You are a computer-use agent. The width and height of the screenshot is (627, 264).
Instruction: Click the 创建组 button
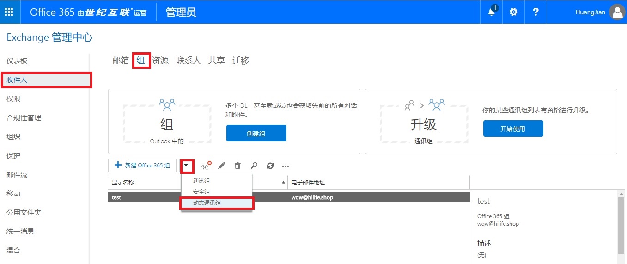(256, 133)
